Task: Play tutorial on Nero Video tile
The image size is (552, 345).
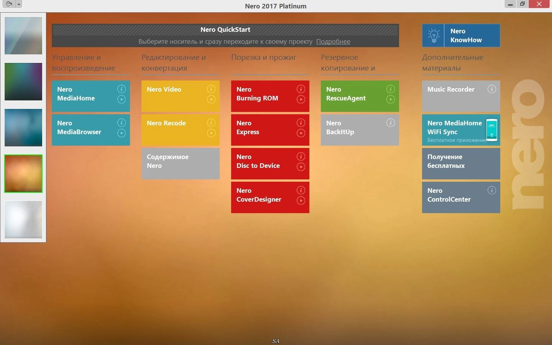Action: [x=211, y=99]
